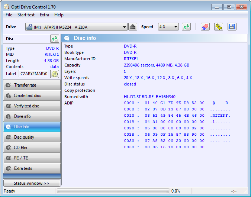This screenshot has width=251, height=197.
Task: Click the eject disc tray icon
Action: click(x=132, y=27)
